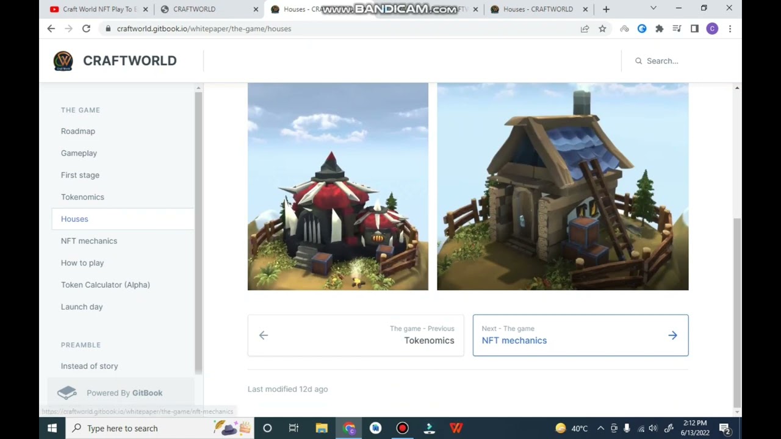Open Cortana circle on the taskbar
This screenshot has height=439, width=781.
click(267, 428)
